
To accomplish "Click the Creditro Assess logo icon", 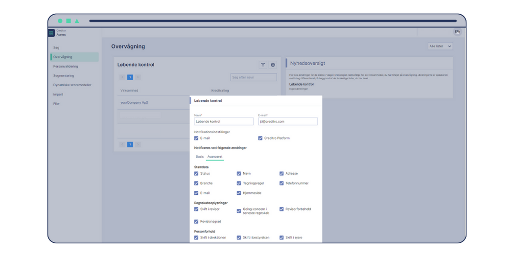I will pyautogui.click(x=51, y=33).
